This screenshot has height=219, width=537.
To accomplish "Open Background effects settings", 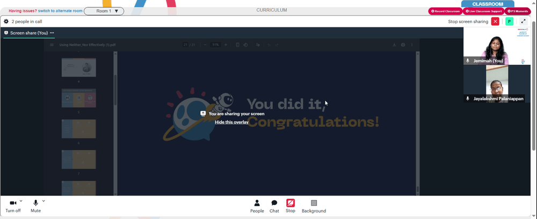I will click(314, 206).
